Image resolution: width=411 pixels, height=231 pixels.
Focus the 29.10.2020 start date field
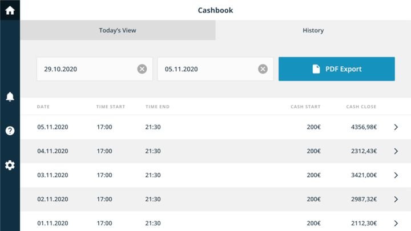86,69
